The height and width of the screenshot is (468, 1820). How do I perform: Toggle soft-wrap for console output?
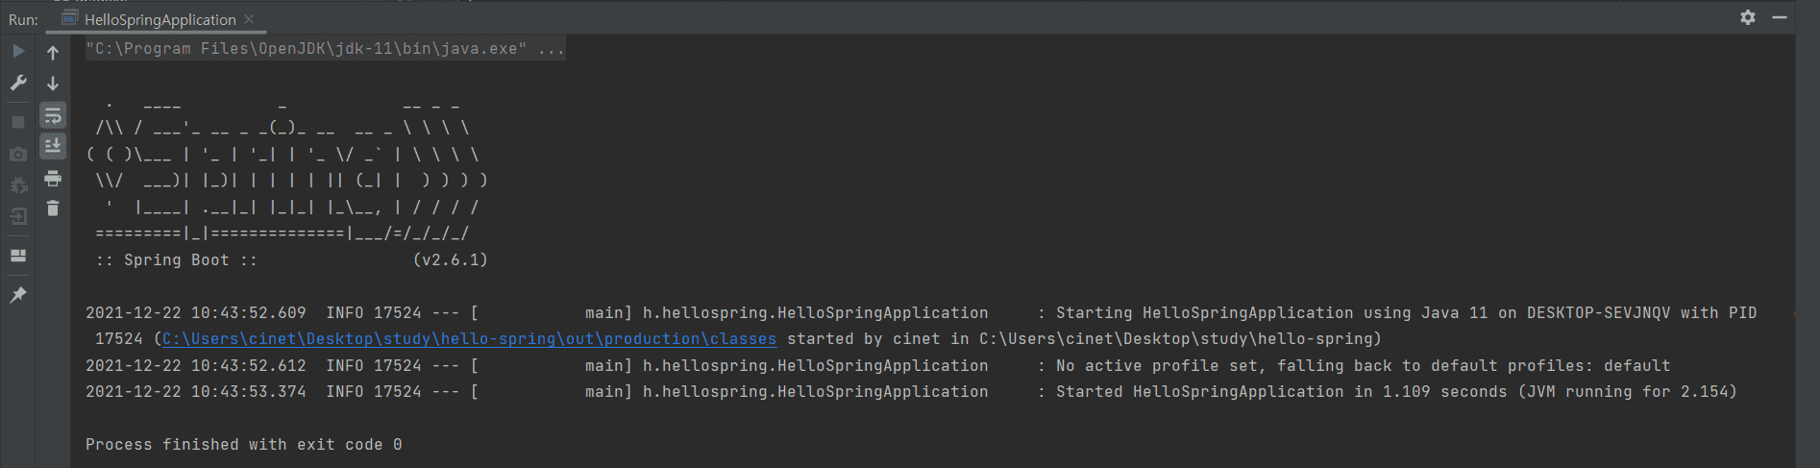(x=53, y=116)
